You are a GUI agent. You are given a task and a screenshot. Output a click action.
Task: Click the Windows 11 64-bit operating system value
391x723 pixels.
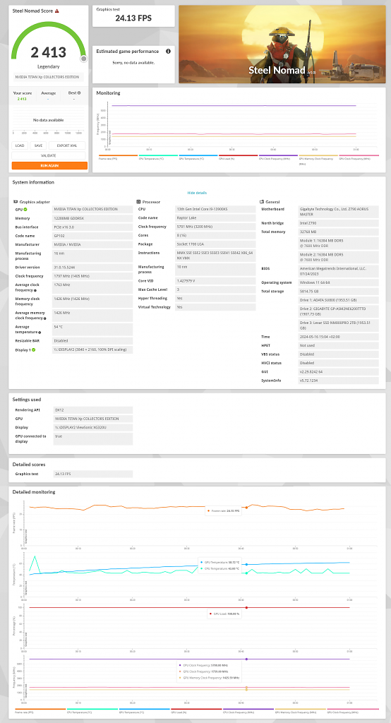[339, 282]
